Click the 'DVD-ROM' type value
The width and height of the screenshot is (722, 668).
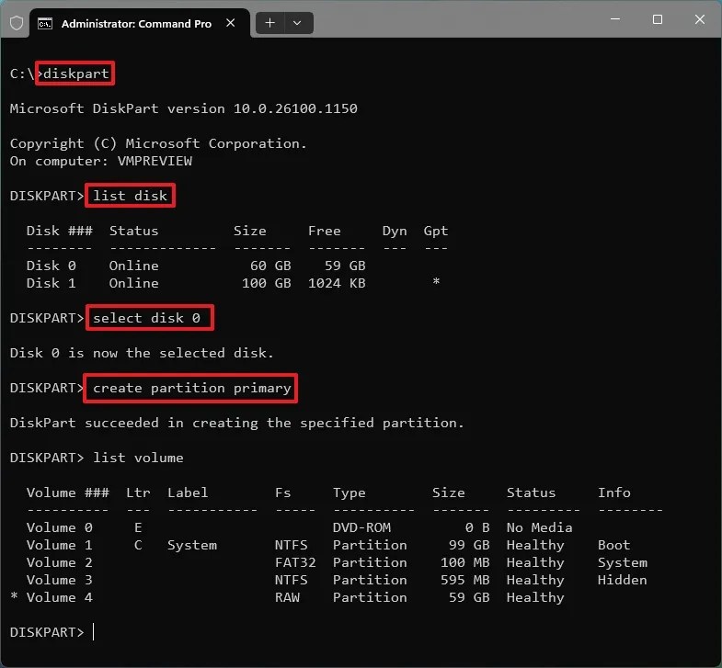pos(362,527)
